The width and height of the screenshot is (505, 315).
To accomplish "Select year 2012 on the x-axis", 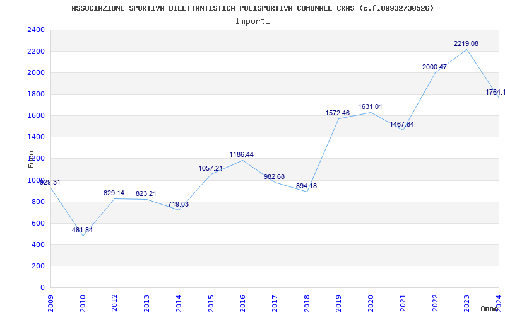I will coord(115,303).
